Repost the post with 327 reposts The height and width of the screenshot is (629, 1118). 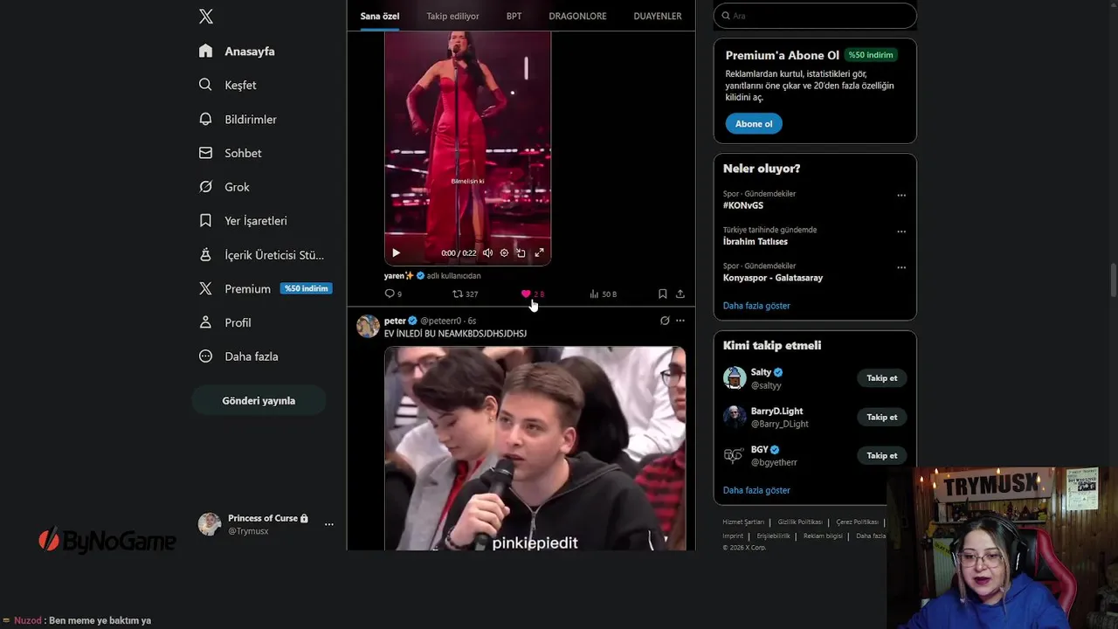click(x=465, y=294)
